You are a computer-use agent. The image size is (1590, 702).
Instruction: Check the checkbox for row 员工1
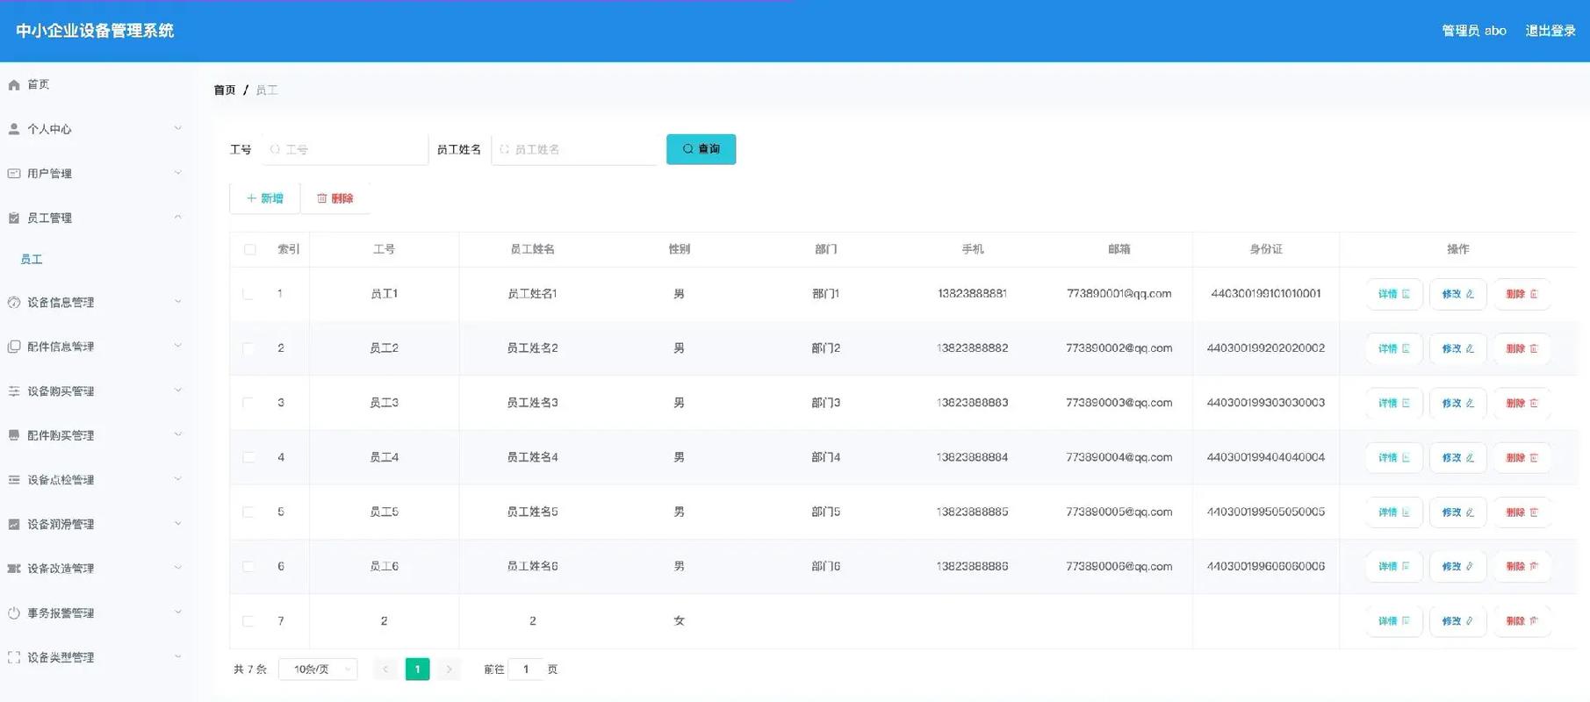(248, 294)
